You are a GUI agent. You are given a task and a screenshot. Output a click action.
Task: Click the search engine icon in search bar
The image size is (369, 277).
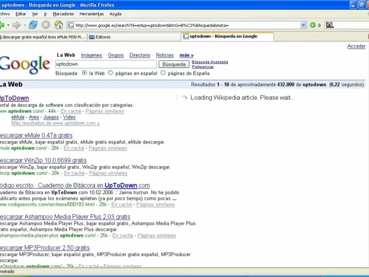[329, 25]
